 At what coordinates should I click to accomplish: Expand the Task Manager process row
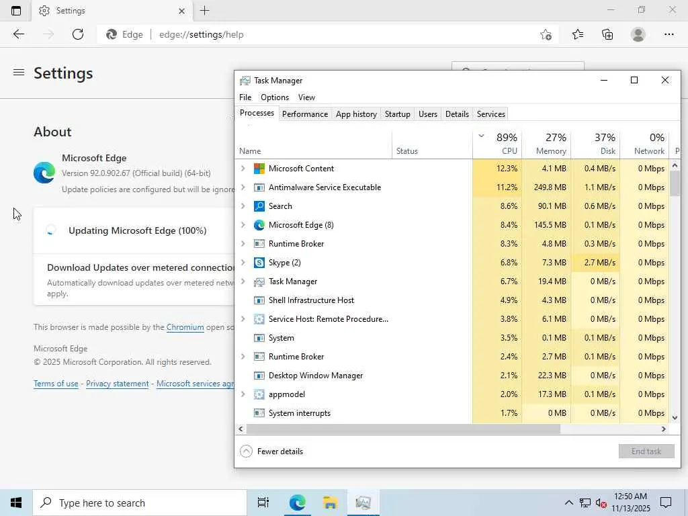pos(243,282)
